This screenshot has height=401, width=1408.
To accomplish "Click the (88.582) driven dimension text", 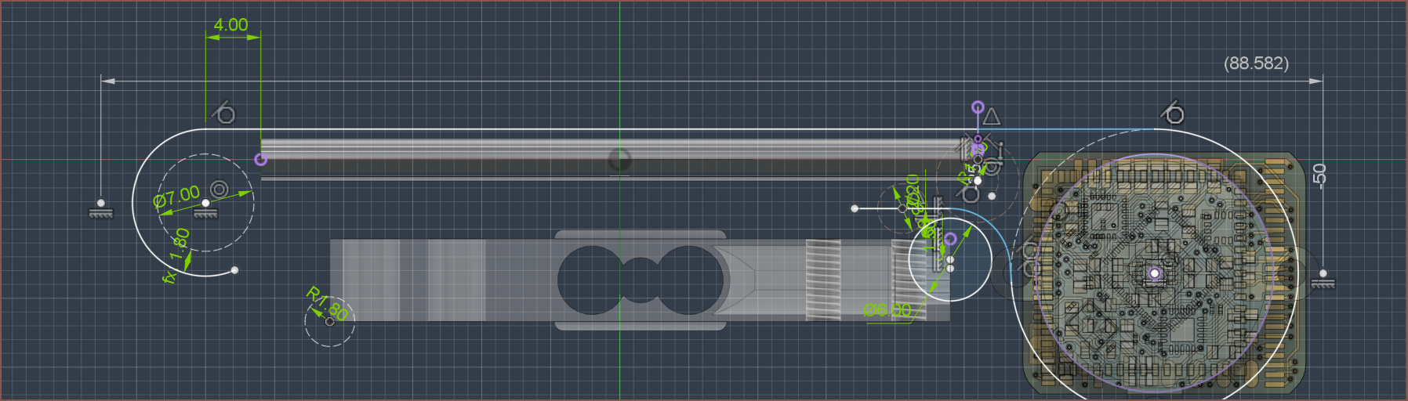I will pos(1256,63).
